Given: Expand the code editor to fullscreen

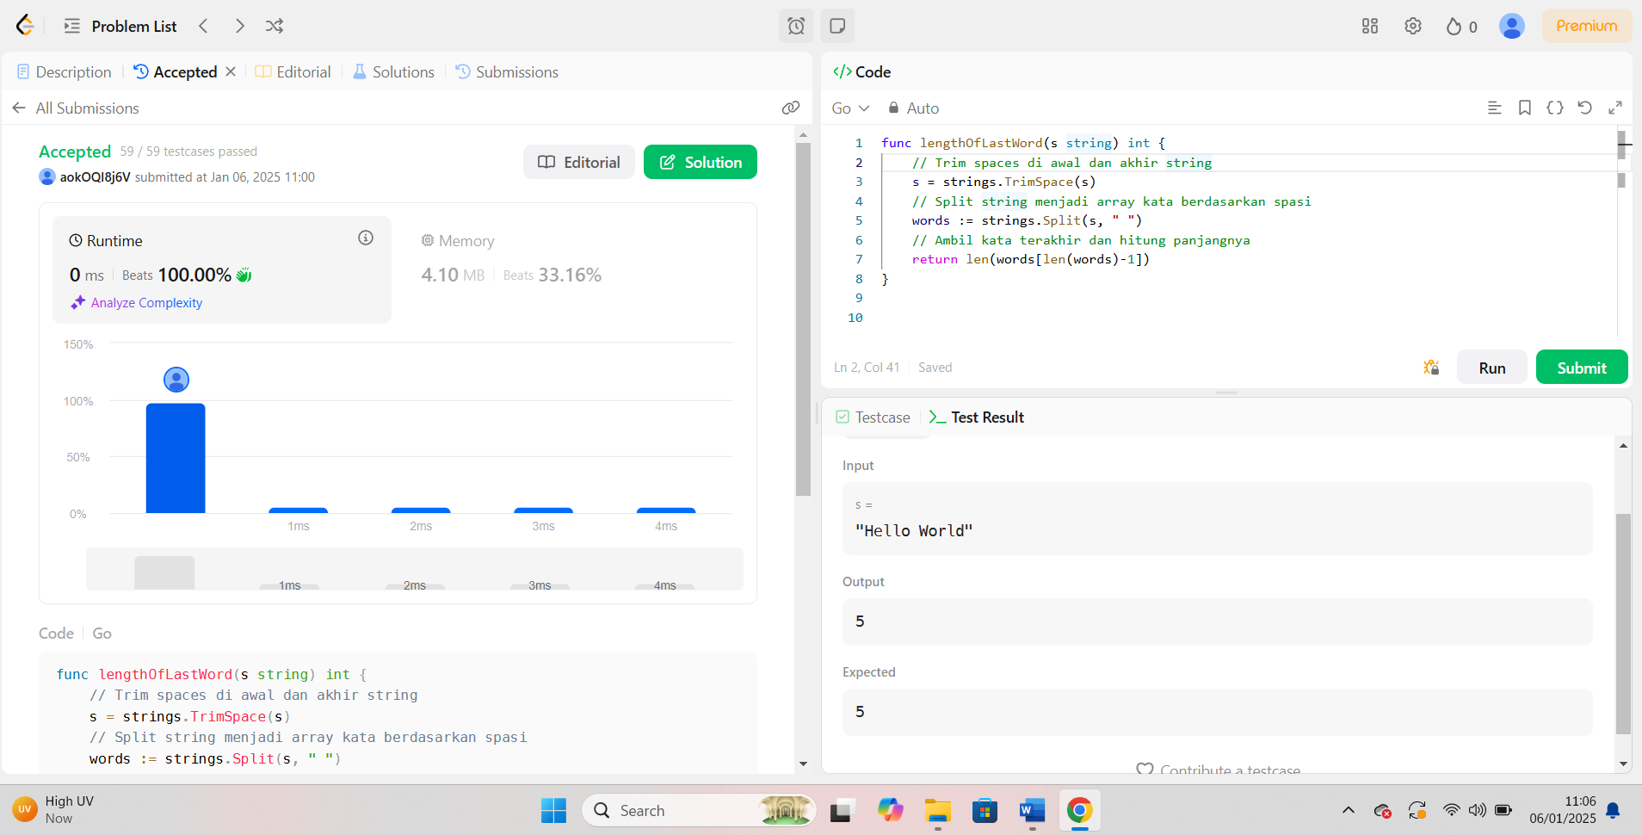Looking at the screenshot, I should click(x=1615, y=108).
